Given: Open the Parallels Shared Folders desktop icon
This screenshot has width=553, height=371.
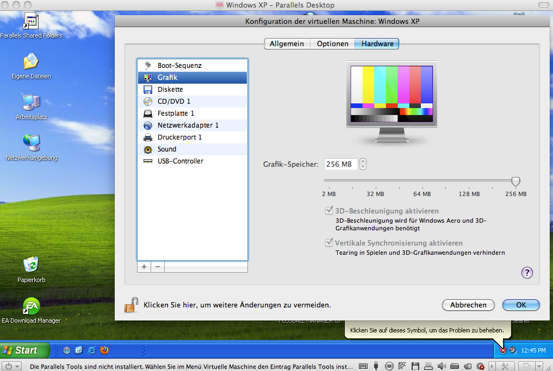Looking at the screenshot, I should 31,26.
